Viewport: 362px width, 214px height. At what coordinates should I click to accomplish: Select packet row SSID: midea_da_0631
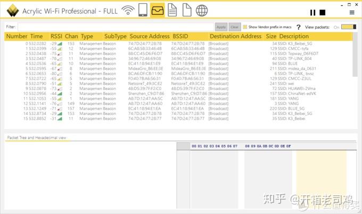tap(178, 69)
